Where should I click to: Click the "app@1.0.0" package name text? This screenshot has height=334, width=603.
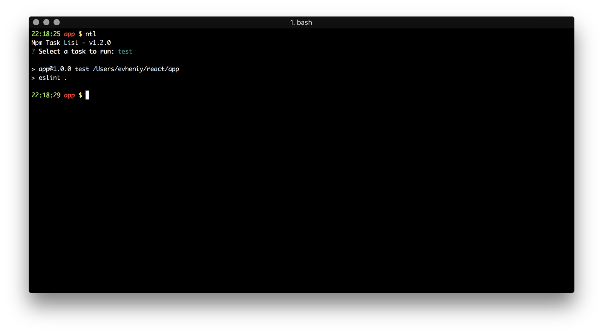click(55, 69)
